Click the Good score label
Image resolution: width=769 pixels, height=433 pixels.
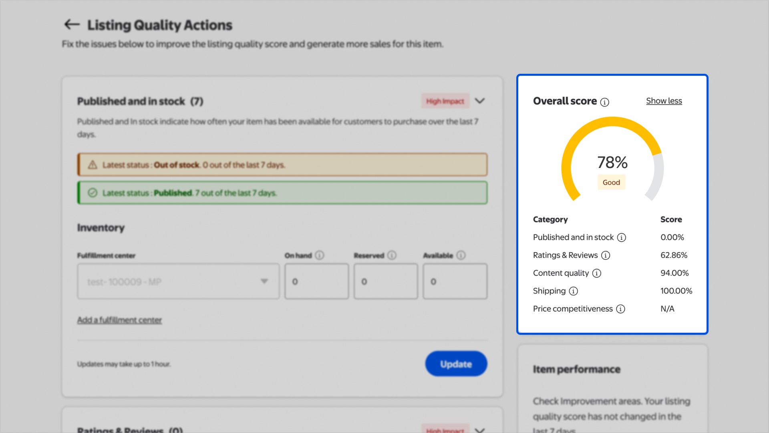(611, 182)
